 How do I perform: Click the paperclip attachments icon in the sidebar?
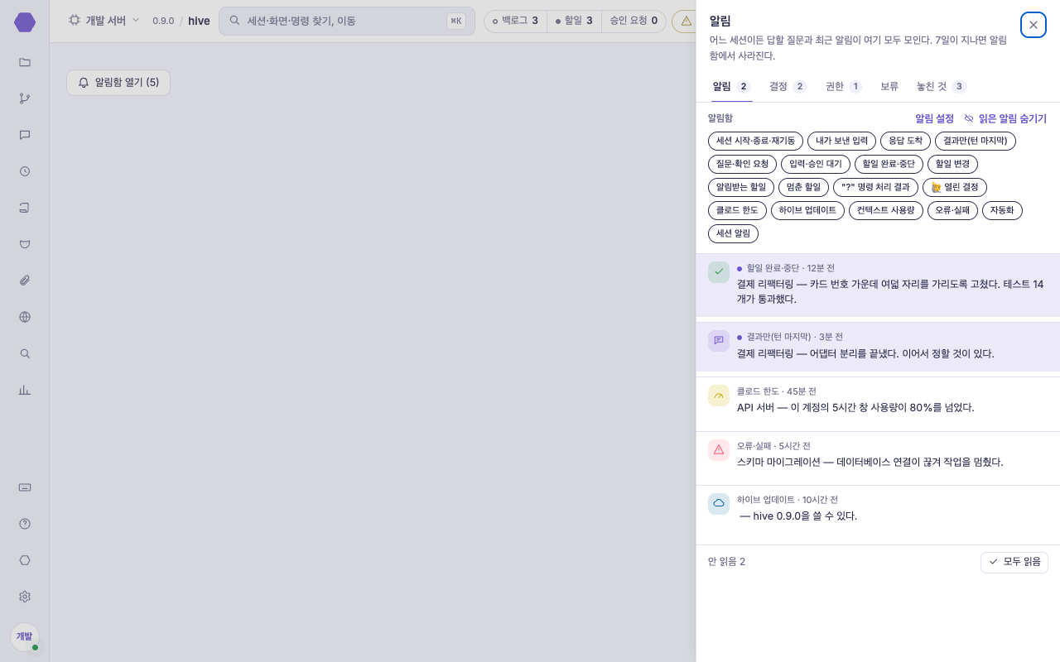tap(25, 281)
